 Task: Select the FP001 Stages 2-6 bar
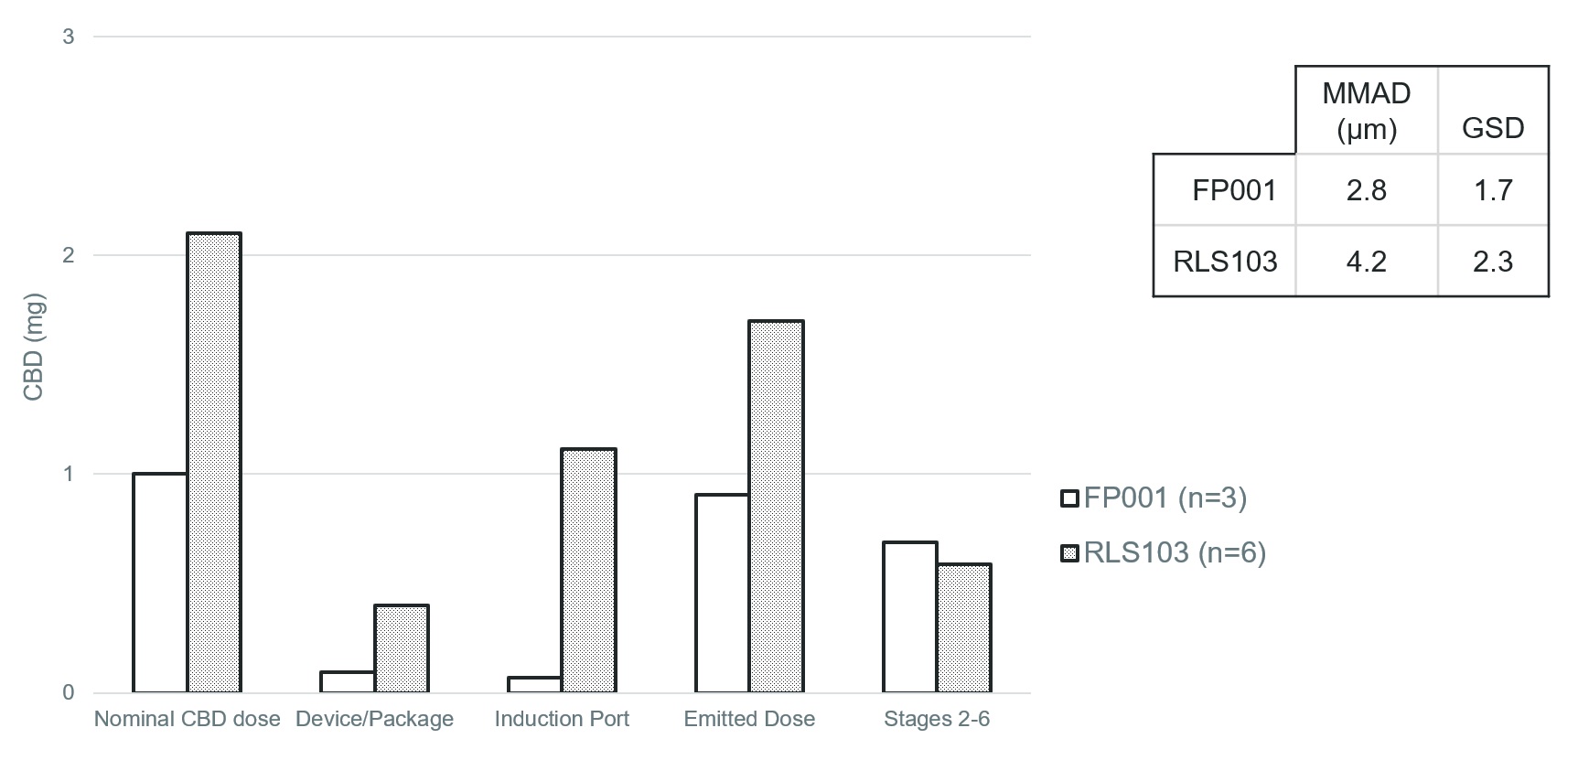[x=909, y=616]
